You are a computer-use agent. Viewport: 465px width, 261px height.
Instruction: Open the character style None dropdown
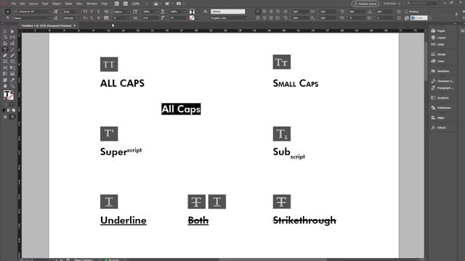click(247, 12)
